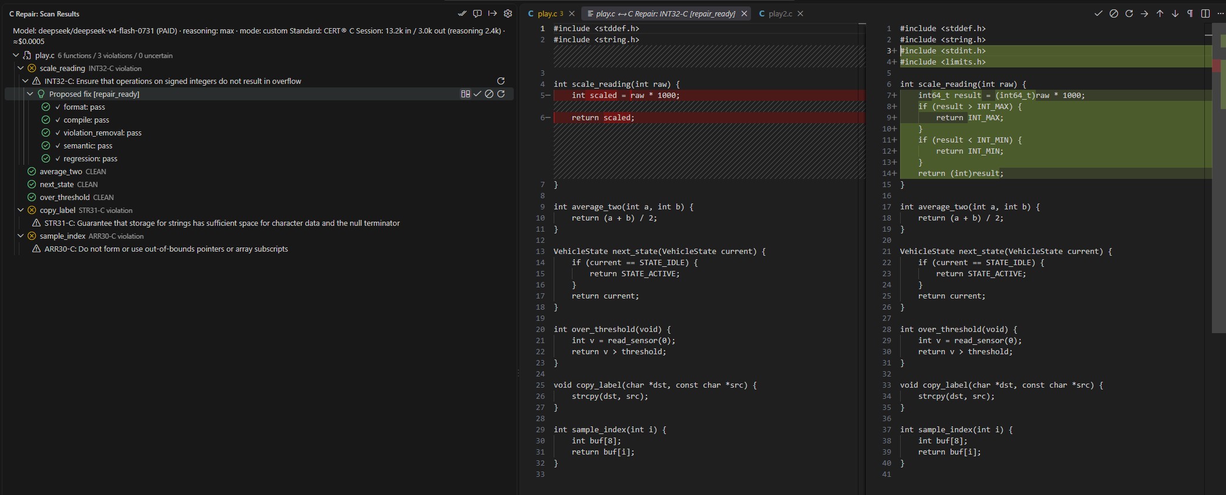Go to next change with down arrow

coord(1175,13)
